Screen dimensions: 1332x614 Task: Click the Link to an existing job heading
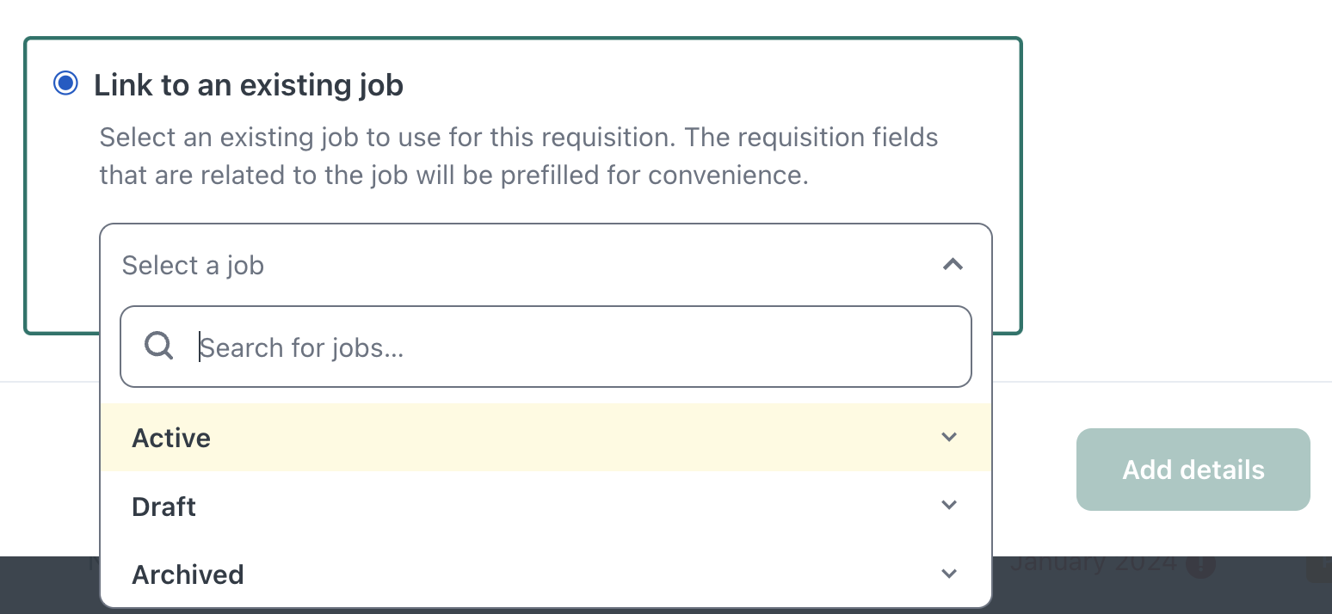(x=249, y=85)
